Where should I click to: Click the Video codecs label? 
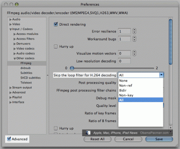(x=25, y=48)
